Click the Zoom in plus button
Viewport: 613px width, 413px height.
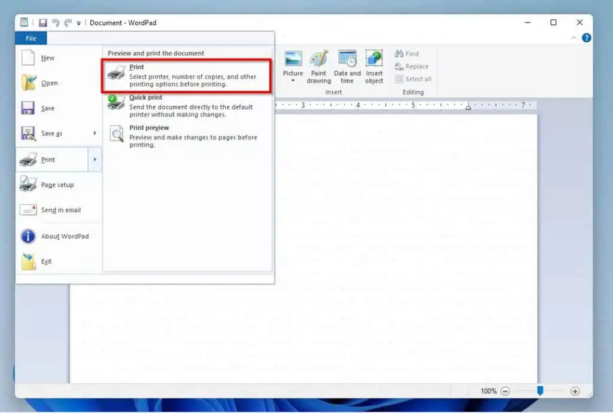click(575, 391)
